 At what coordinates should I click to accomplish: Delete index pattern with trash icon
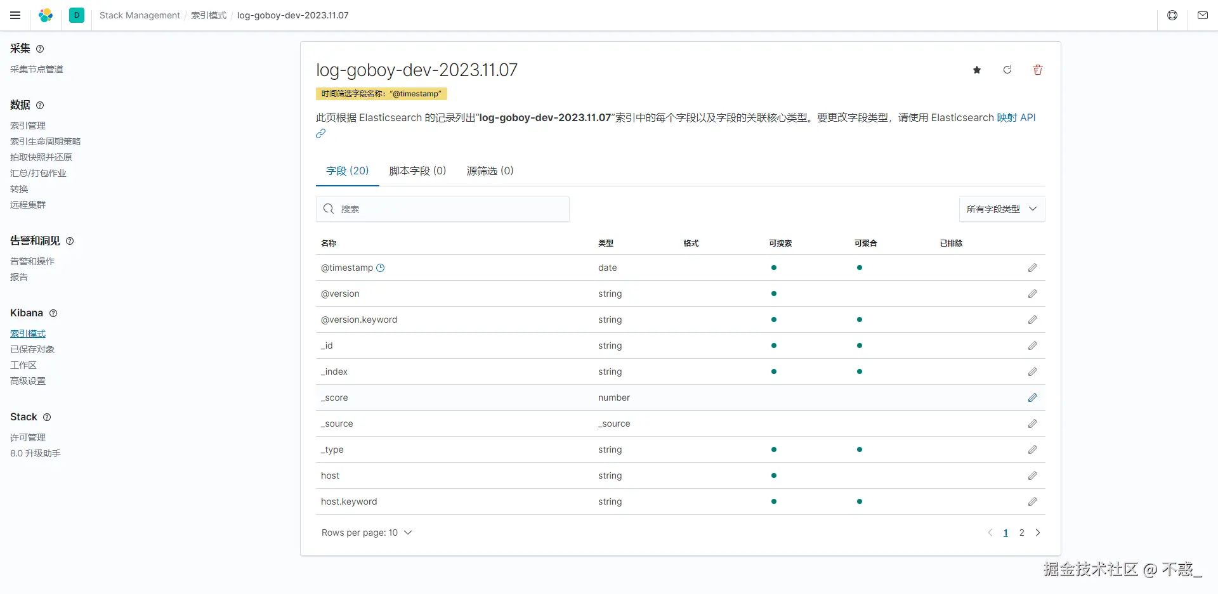click(1038, 70)
